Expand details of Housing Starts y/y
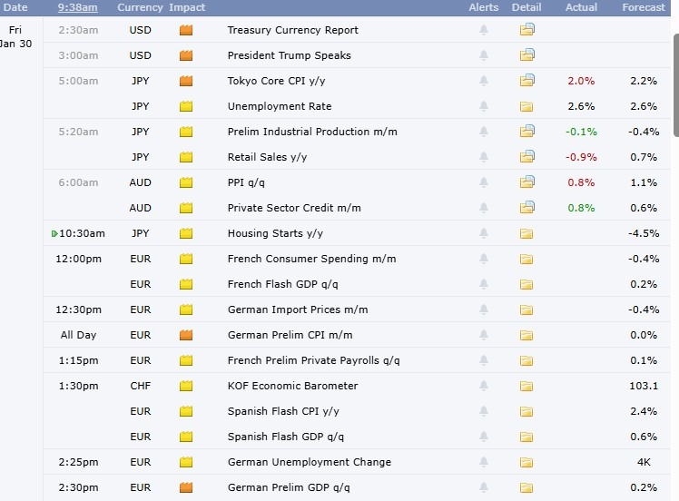The height and width of the screenshot is (501, 679). 527,233
